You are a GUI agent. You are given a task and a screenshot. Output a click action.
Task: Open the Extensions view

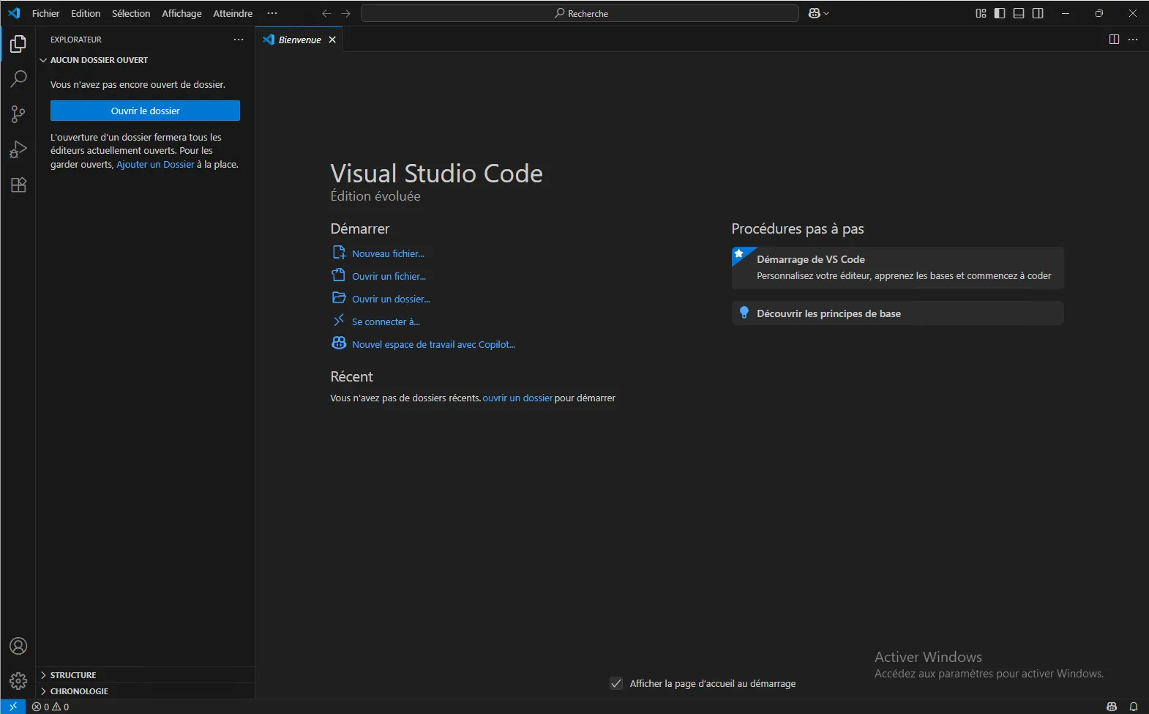[x=18, y=185]
